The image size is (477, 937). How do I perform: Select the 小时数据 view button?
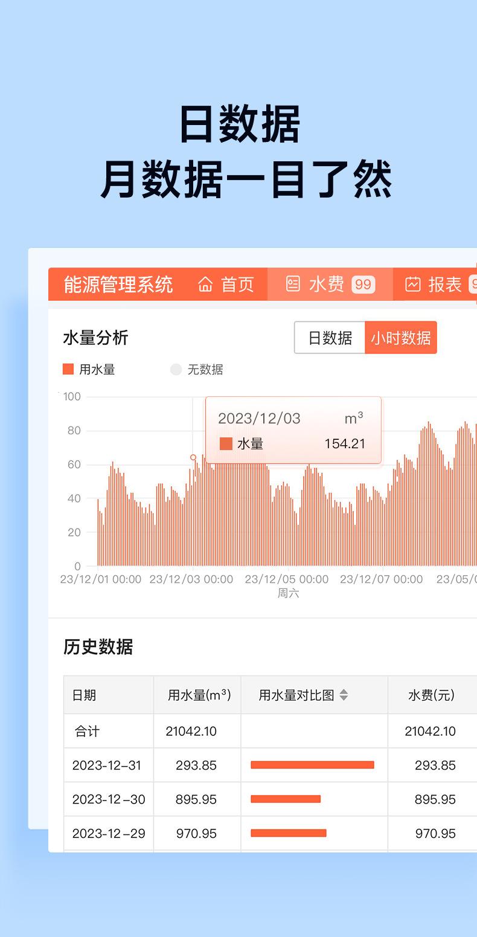(401, 338)
